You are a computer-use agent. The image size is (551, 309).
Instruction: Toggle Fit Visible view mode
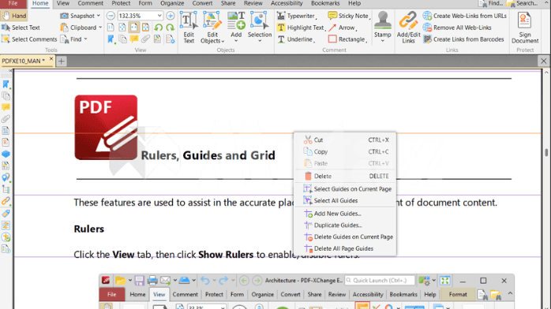(x=145, y=28)
